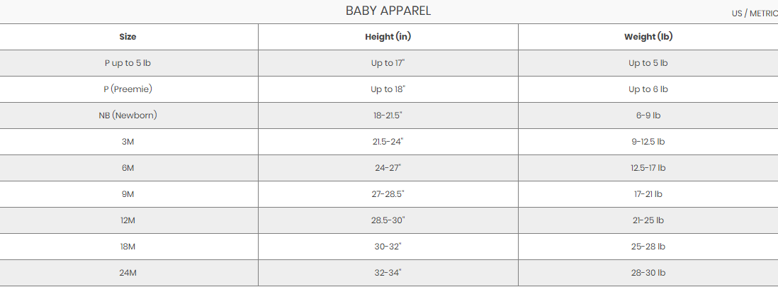This screenshot has width=778, height=287.
Task: Click the 28-30 lb weight cell
Action: pyautogui.click(x=648, y=273)
